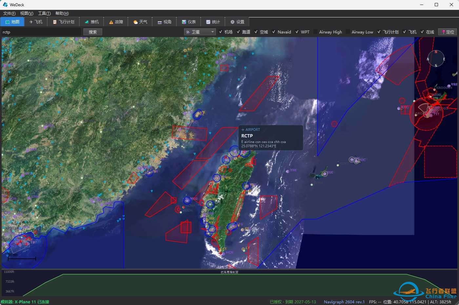459x305 pixels.
Task: Click the license expiry 2027-05-13 status text
Action: click(293, 302)
